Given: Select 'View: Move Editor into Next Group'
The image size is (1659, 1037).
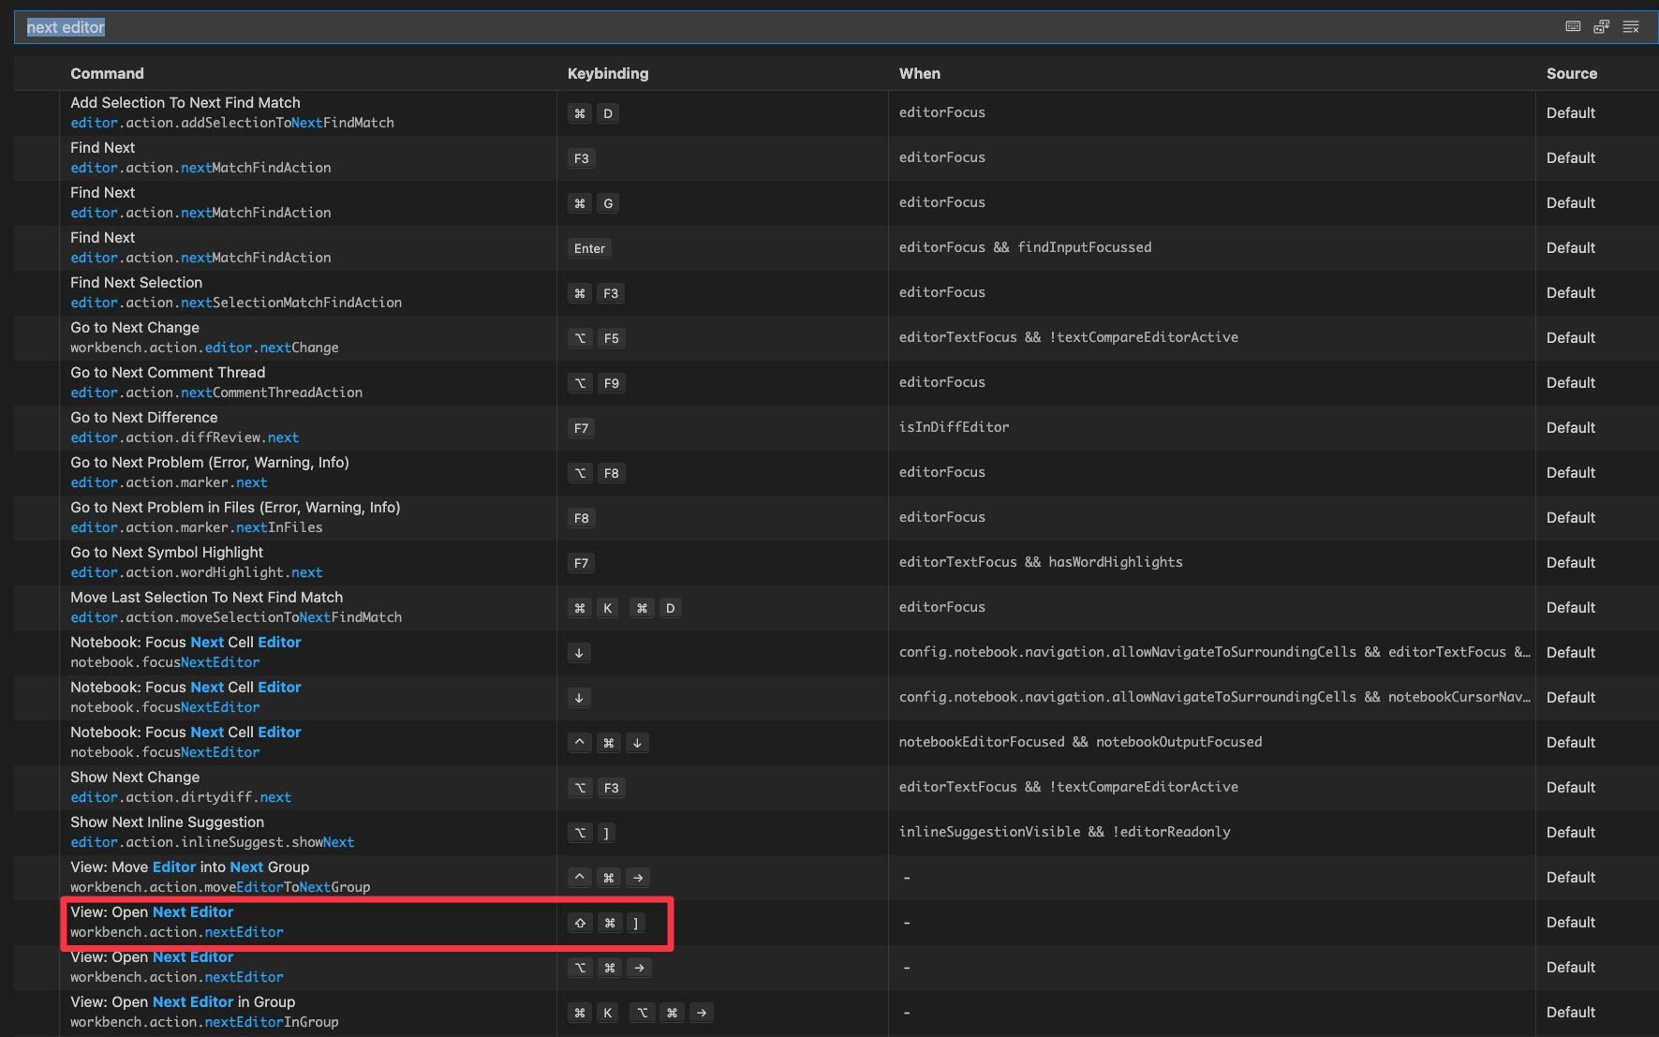Looking at the screenshot, I should pos(189,867).
